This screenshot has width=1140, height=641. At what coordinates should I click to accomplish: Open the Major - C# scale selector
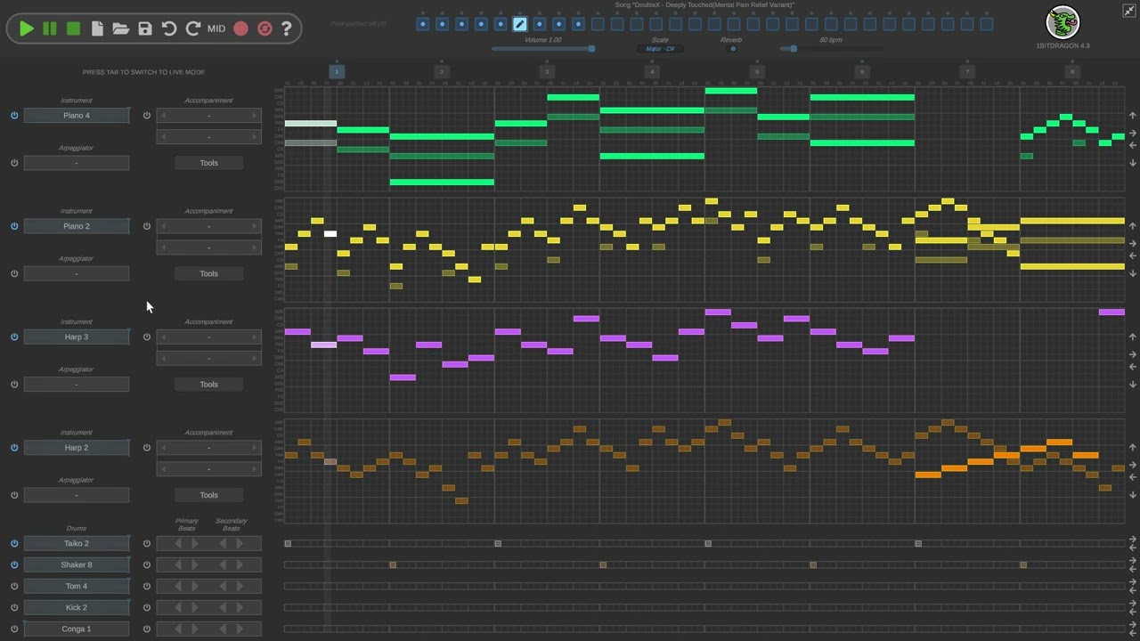(660, 49)
